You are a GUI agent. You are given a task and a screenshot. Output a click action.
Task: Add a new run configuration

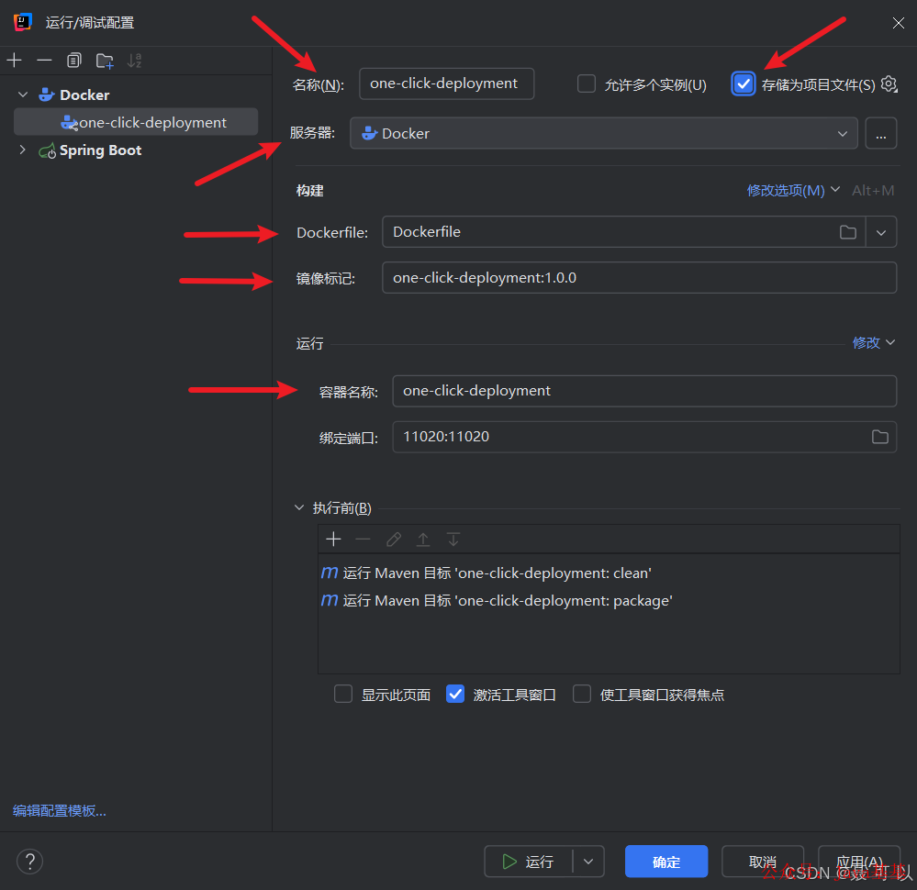[x=14, y=61]
